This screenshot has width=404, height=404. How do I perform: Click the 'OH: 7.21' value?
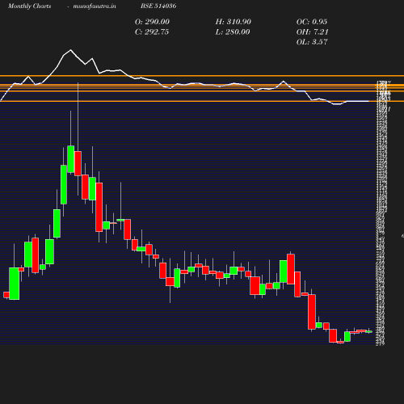point(313,32)
